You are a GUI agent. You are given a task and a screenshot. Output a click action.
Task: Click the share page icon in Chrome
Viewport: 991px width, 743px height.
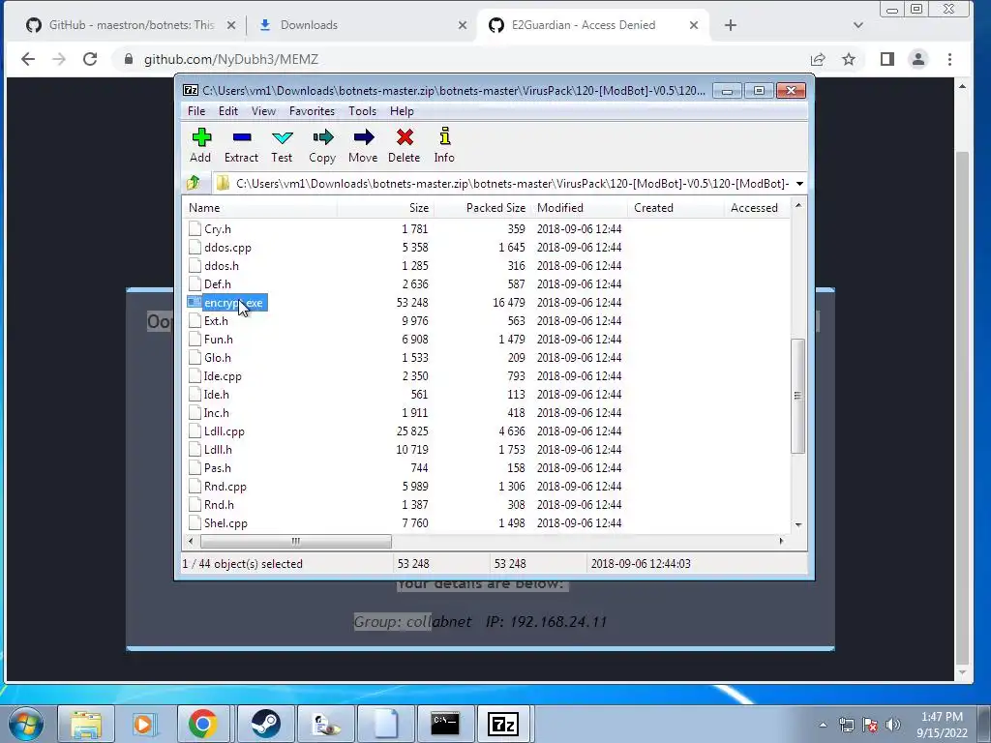(818, 59)
